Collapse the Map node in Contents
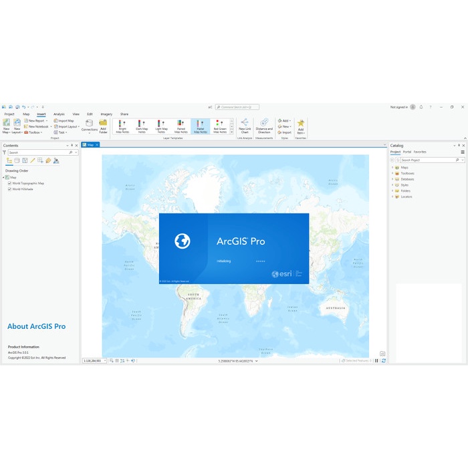 pos(3,177)
